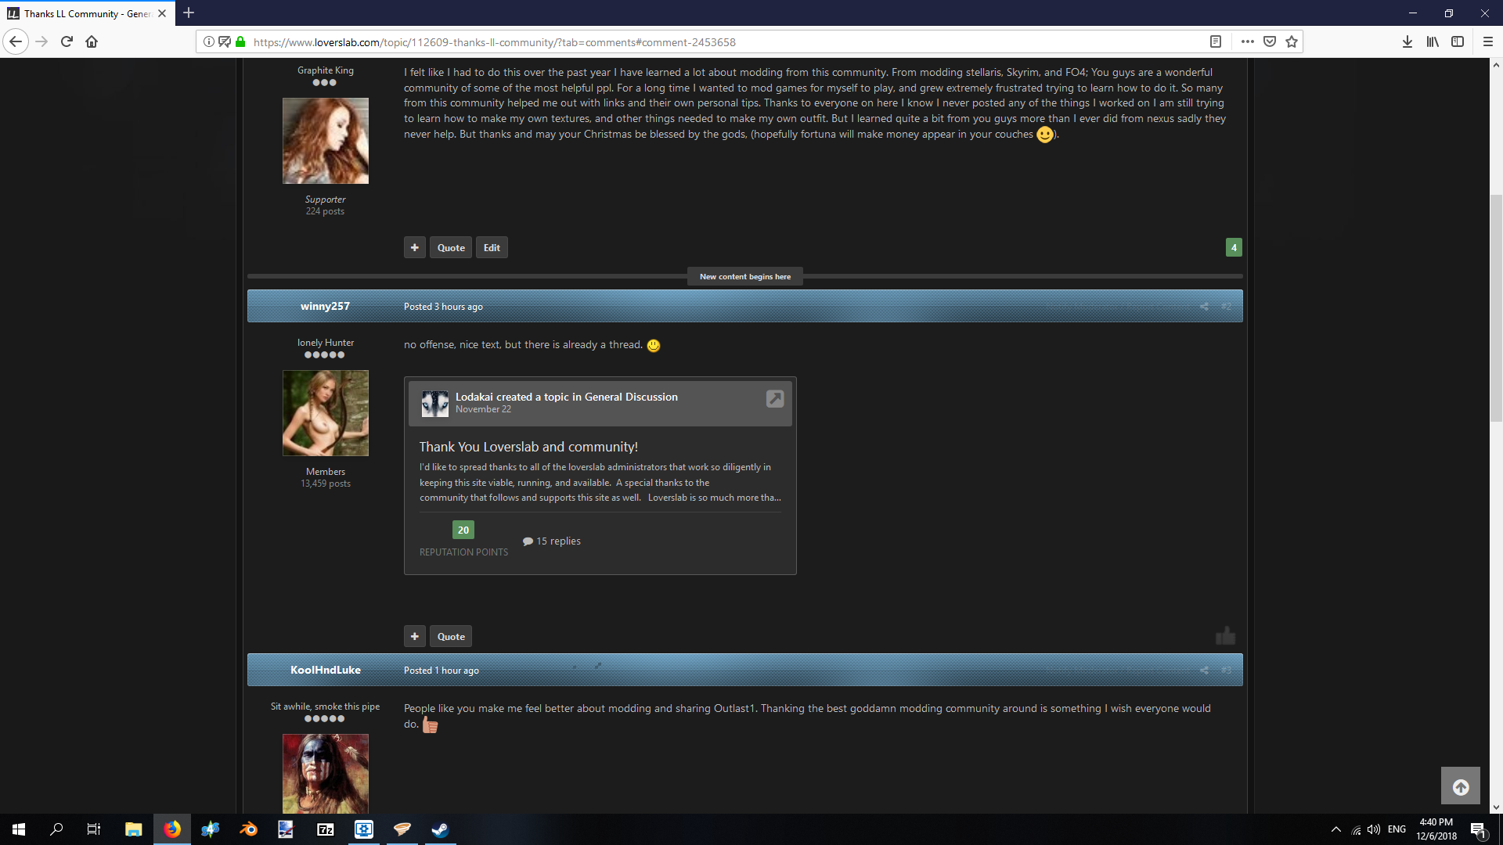The image size is (1503, 845).
Task: Open the Library menu
Action: pos(1433,42)
